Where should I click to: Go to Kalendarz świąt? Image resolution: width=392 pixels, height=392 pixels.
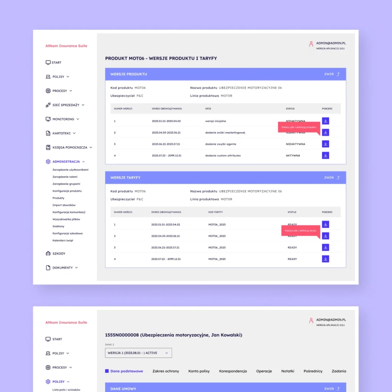62,240
